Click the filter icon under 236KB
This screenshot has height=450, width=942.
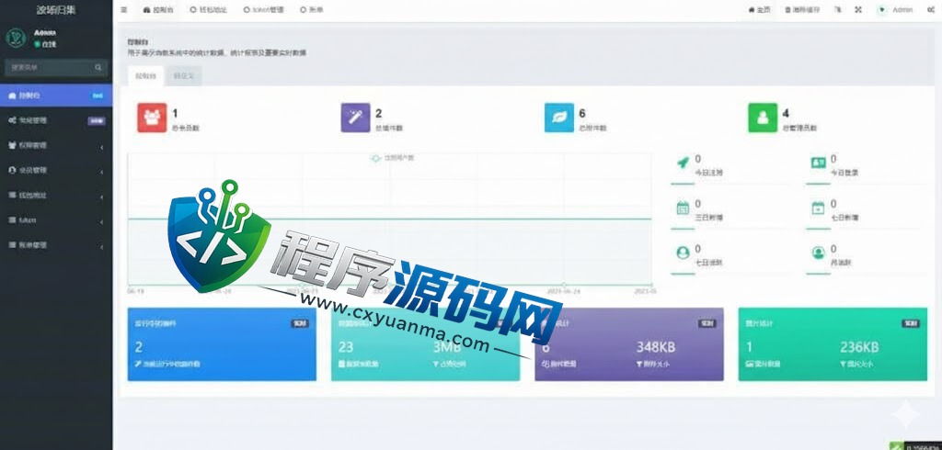click(843, 364)
